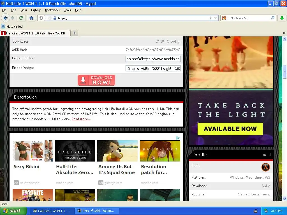Open the Help menu
The width and height of the screenshot is (287, 215).
click(x=78, y=10)
